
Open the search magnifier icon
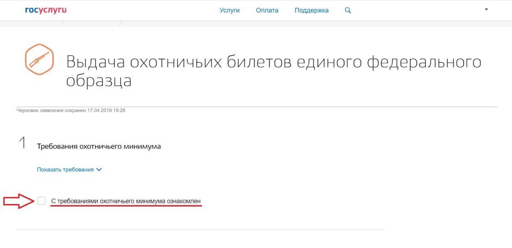click(x=348, y=10)
